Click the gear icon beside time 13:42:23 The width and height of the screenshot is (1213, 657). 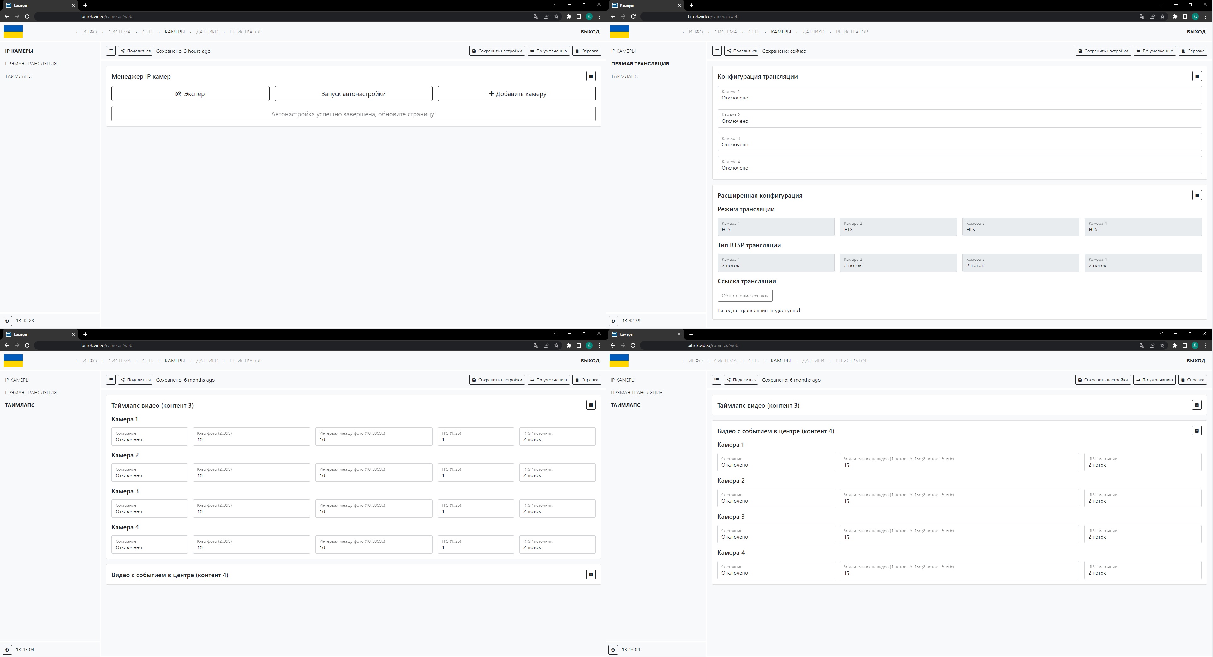(x=7, y=321)
